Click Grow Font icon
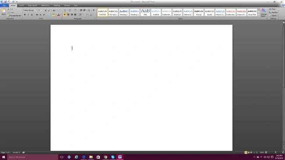Viewport: 285px width, 160px height. click(x=46, y=10)
